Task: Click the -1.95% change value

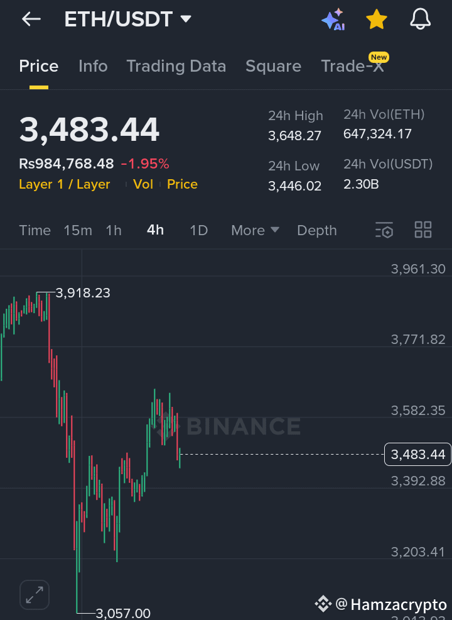Action: pyautogui.click(x=145, y=163)
